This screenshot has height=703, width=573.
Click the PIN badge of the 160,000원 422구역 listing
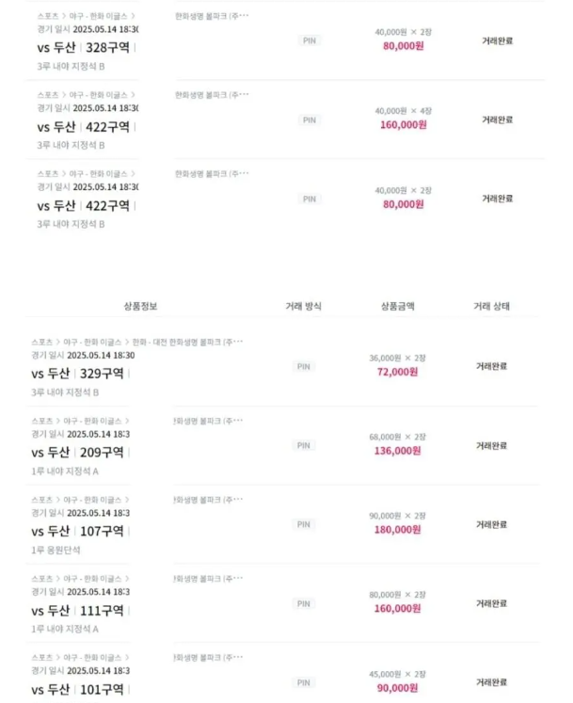click(x=310, y=120)
